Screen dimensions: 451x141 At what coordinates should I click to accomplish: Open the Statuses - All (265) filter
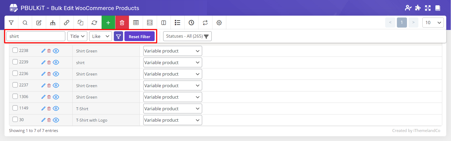click(187, 36)
